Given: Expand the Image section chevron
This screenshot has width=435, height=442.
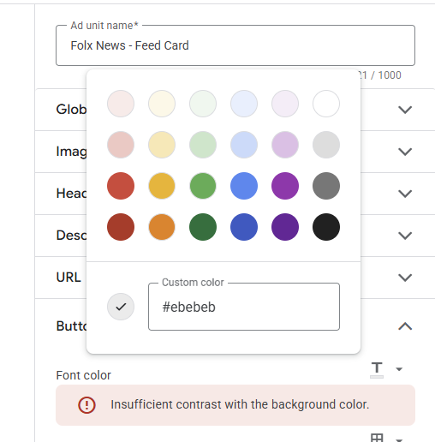Looking at the screenshot, I should pyautogui.click(x=405, y=152).
